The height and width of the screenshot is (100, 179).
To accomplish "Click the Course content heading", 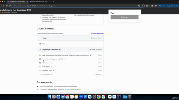I will 45,29.
